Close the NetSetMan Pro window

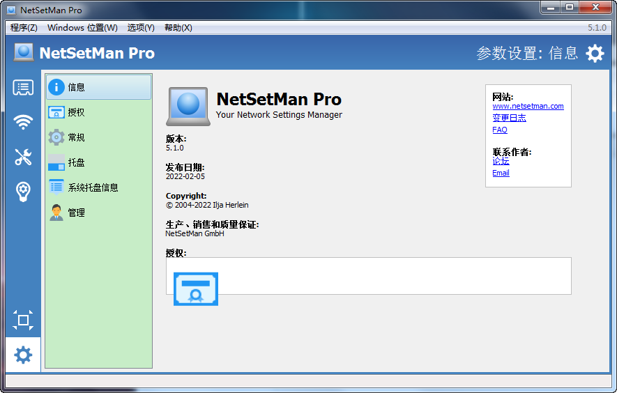pyautogui.click(x=595, y=8)
